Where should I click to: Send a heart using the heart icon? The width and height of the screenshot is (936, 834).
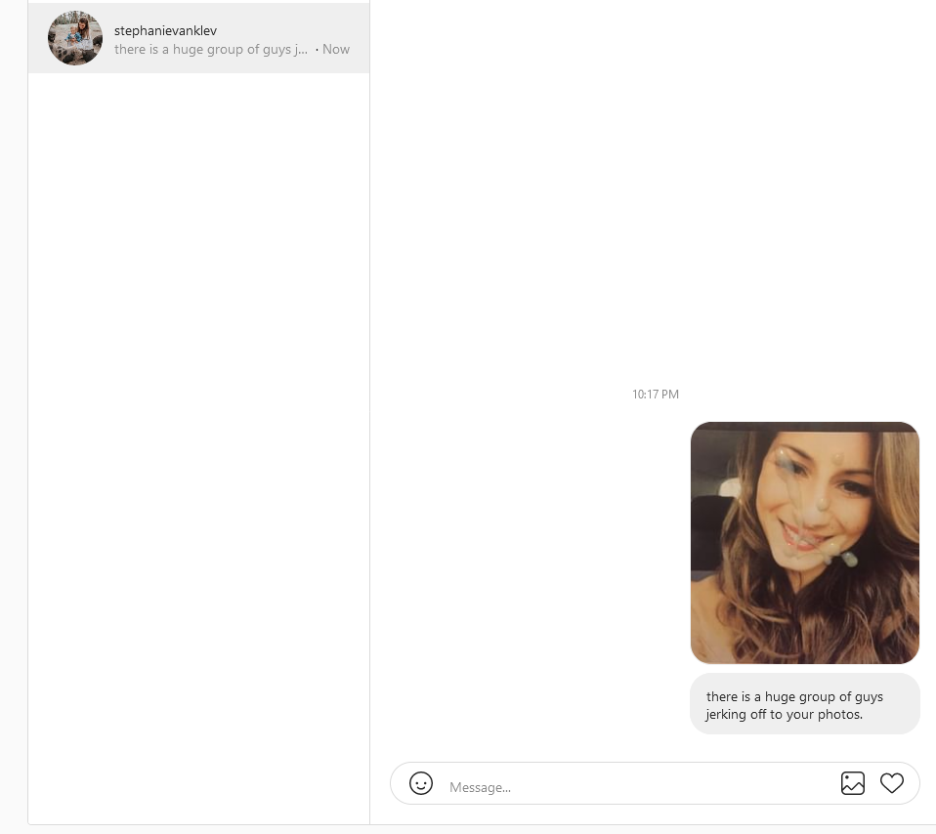(892, 783)
